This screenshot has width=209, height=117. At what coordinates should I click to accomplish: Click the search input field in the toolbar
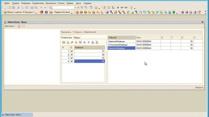tap(63, 7)
